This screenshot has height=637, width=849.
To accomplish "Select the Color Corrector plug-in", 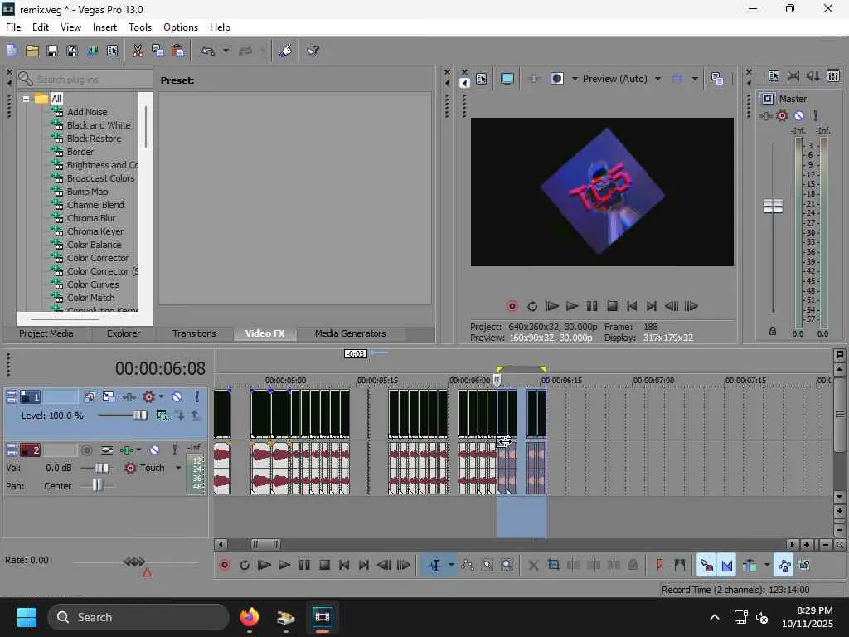I will point(98,258).
